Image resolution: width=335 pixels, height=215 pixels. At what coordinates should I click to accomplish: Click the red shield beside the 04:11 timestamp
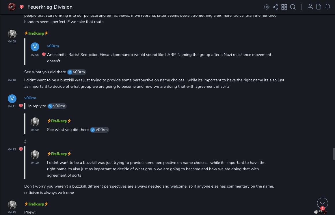(x=21, y=106)
